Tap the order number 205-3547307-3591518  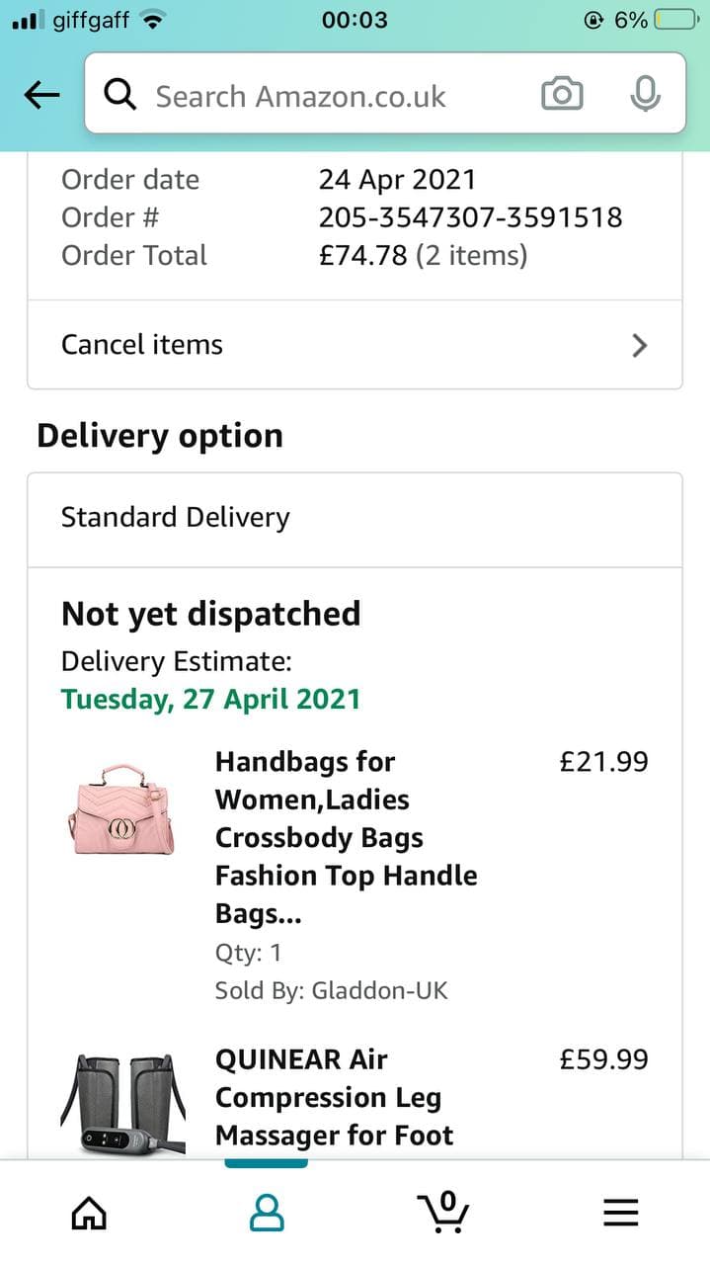[x=470, y=217]
